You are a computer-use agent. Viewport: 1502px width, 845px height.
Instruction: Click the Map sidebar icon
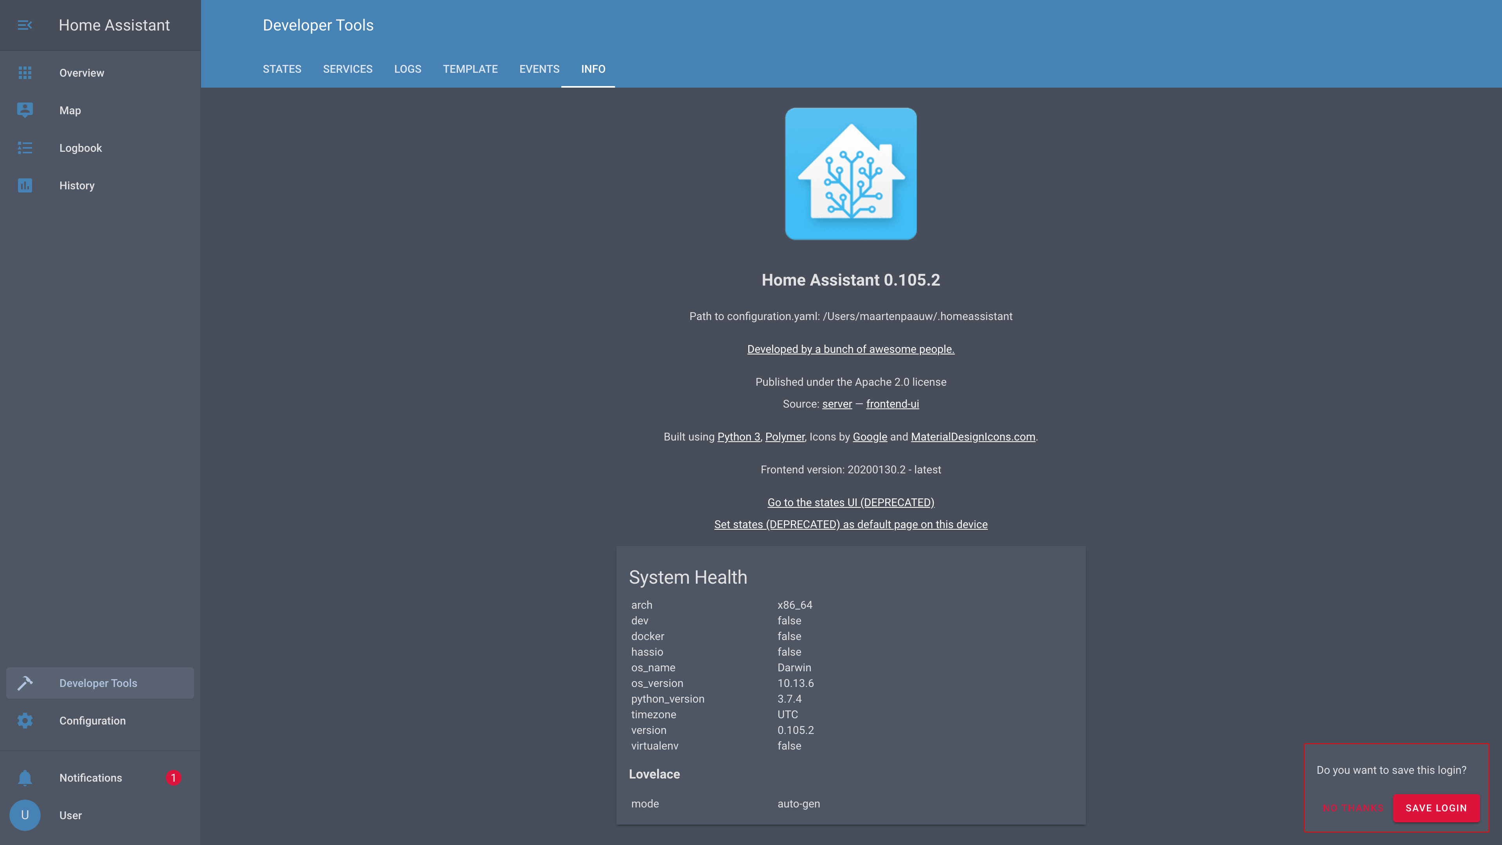tap(25, 110)
